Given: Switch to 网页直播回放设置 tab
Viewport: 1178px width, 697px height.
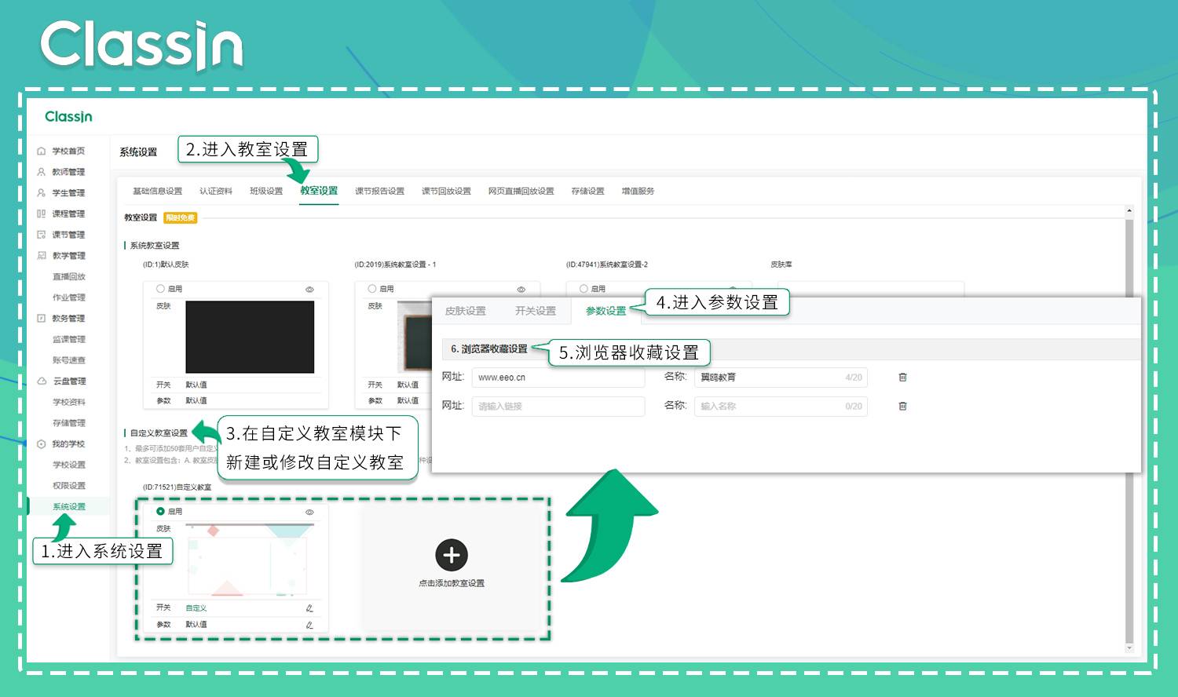Looking at the screenshot, I should (521, 191).
